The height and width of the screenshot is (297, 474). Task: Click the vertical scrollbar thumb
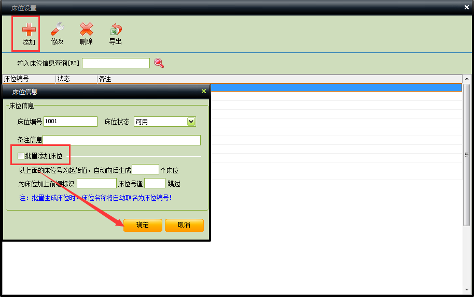467,155
